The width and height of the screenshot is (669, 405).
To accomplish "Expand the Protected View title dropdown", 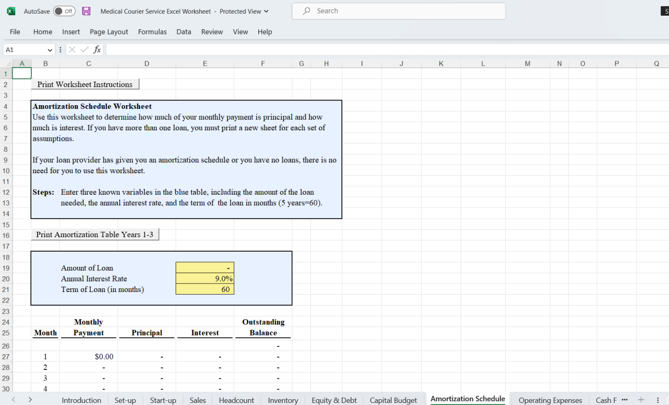I will click(x=267, y=12).
